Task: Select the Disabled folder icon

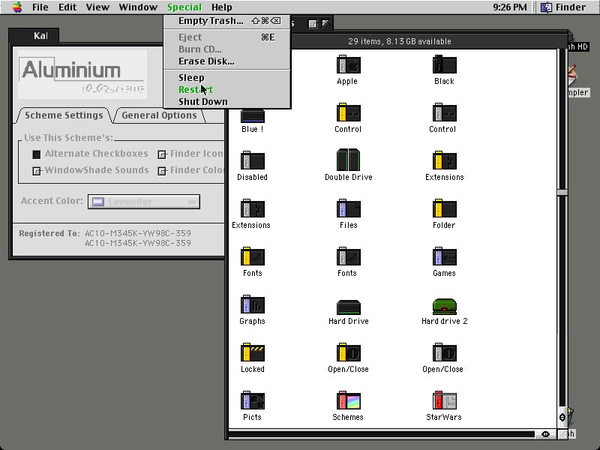Action: tap(253, 160)
